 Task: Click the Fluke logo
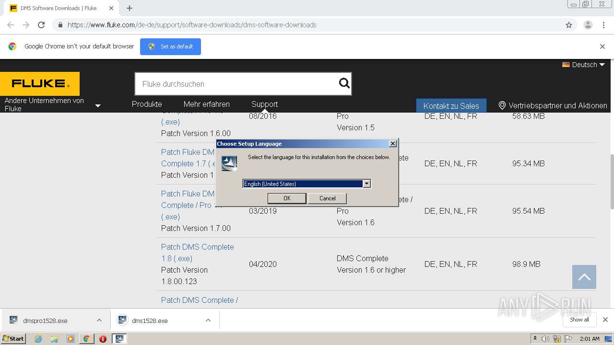[x=40, y=84]
